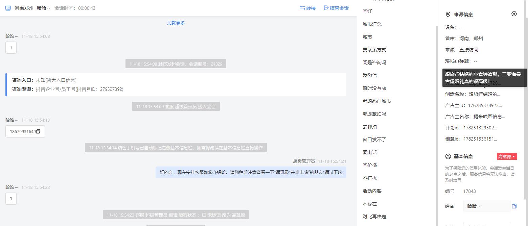528x226 pixels.
Task: Select quick reply 问价格
Action: click(370, 165)
